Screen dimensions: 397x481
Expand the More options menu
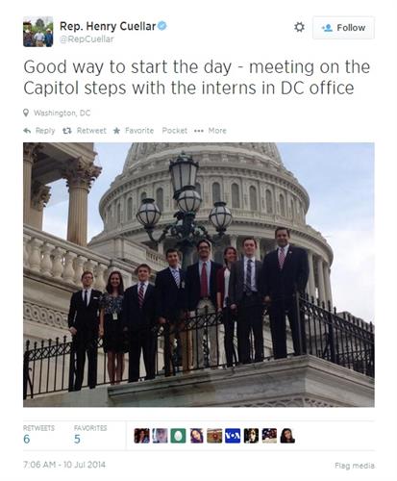pyautogui.click(x=211, y=131)
